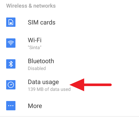Open the SIM cards settings
Image resolution: width=139 pixels, height=117 pixels.
point(69,22)
